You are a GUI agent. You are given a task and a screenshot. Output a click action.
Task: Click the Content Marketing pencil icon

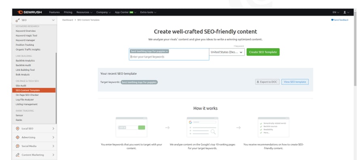(17, 155)
